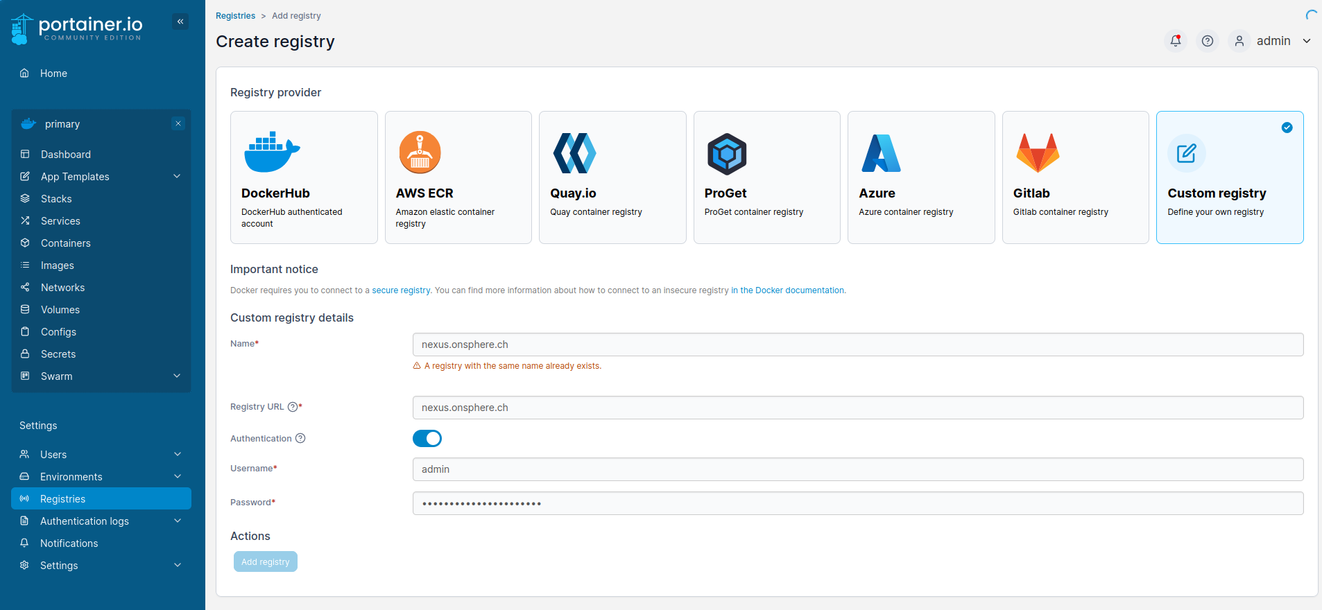Select the Azure registry provider card
Viewport: 1322px width, 610px height.
tap(921, 177)
